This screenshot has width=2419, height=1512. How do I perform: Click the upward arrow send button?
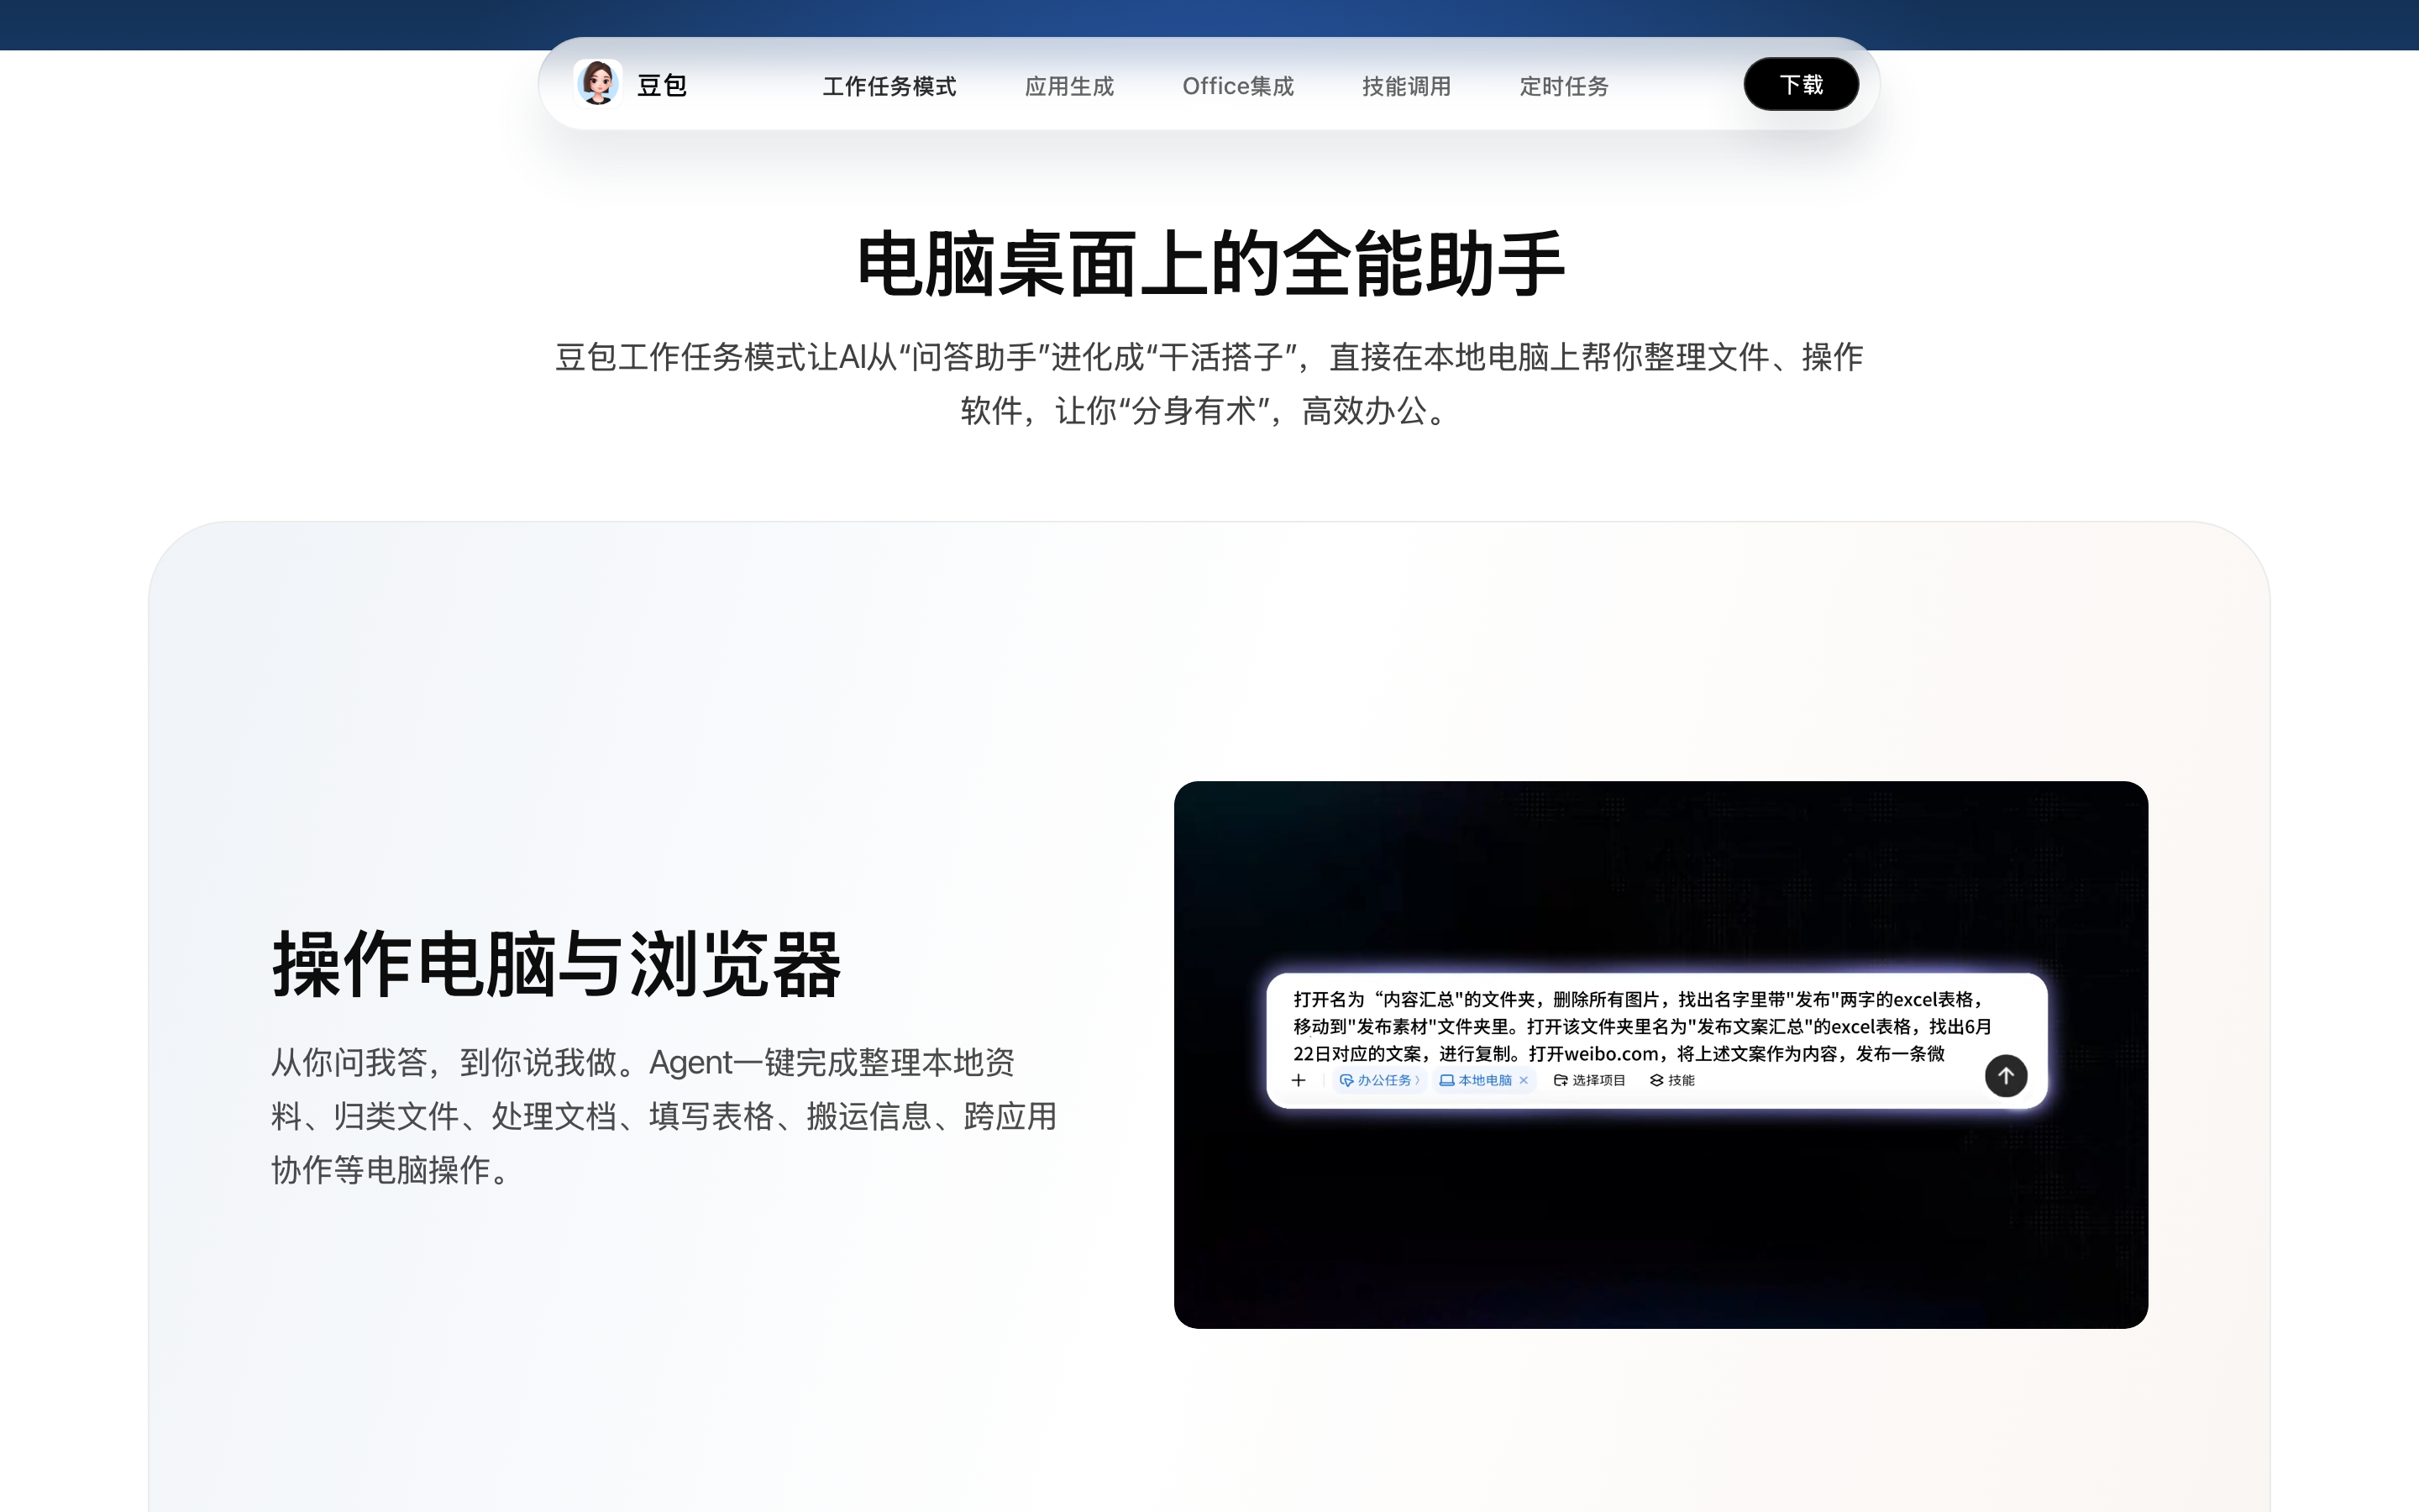2005,1076
